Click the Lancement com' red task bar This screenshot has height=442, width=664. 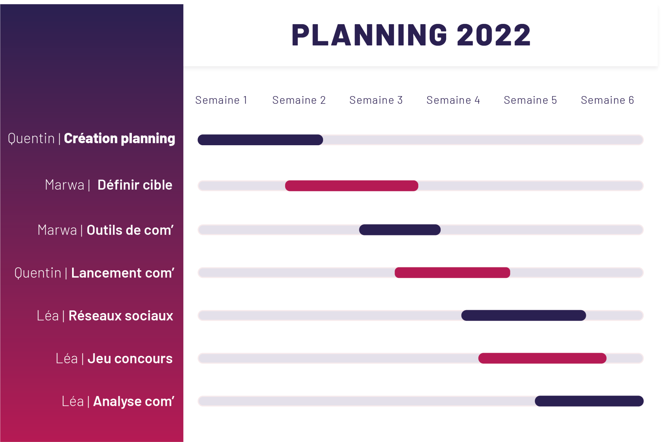[452, 273]
